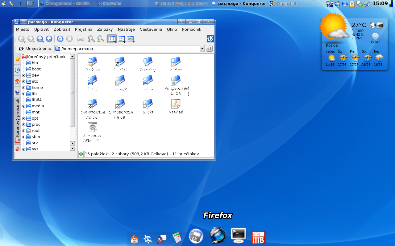Click the floppy disk dock icon
Image resolution: width=395 pixels, height=246 pixels.
[x=196, y=236]
